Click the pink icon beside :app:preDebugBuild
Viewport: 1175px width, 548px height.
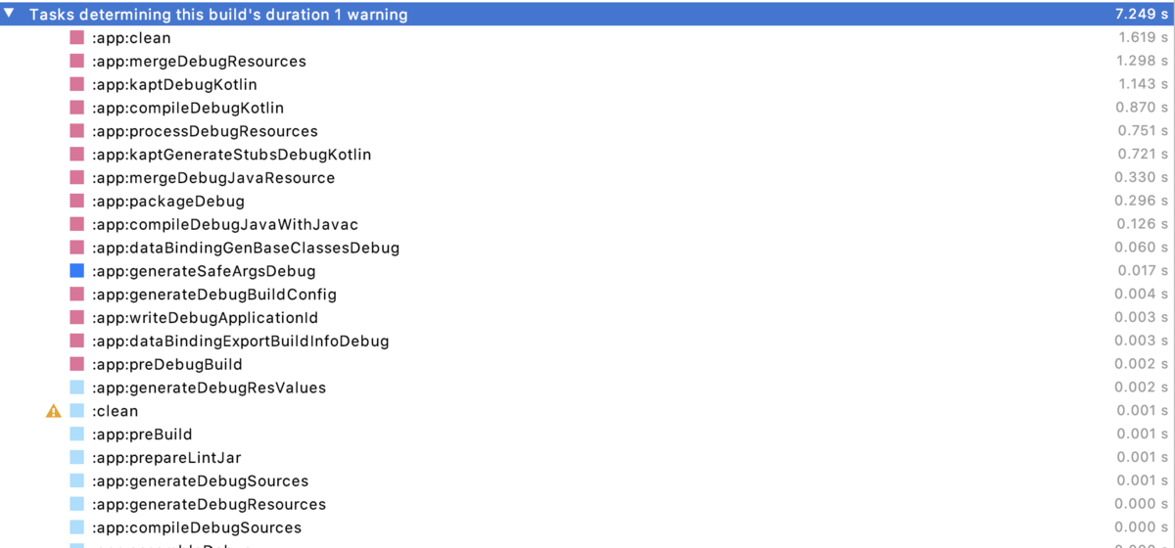coord(77,364)
